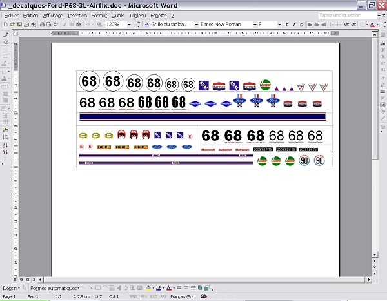Center the text alignment
This screenshot has height=301, width=387.
click(317, 25)
